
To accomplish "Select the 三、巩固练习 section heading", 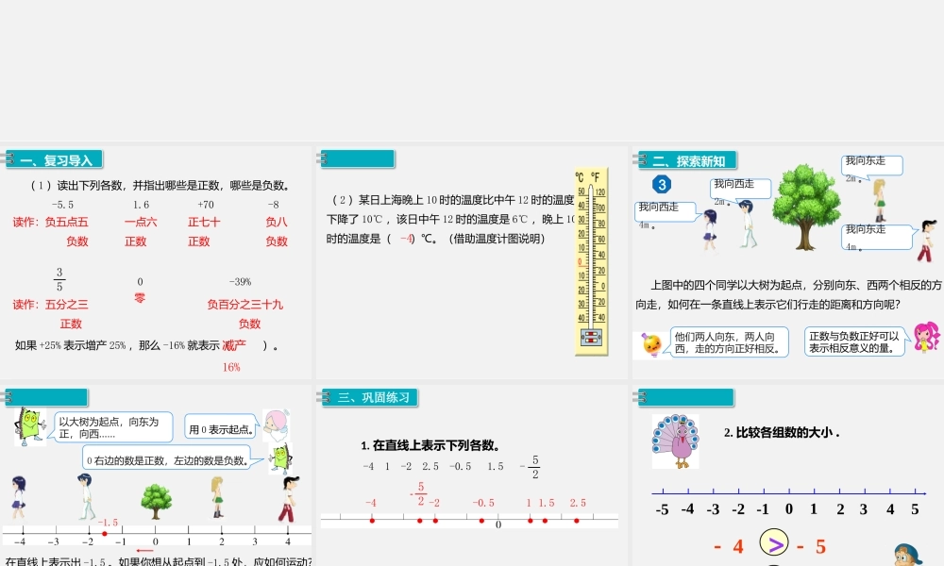I will coord(371,397).
